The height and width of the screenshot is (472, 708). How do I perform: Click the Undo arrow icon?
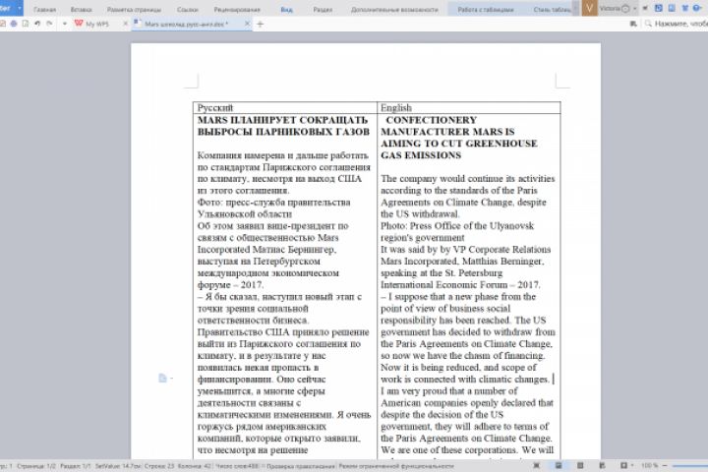click(37, 24)
